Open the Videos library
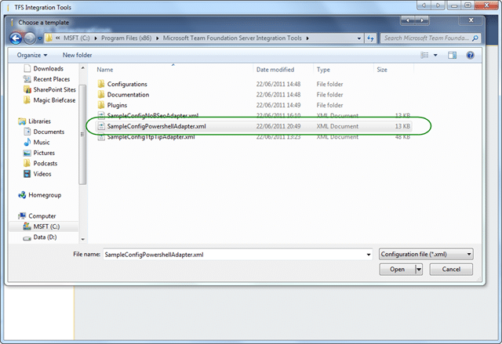 42,174
